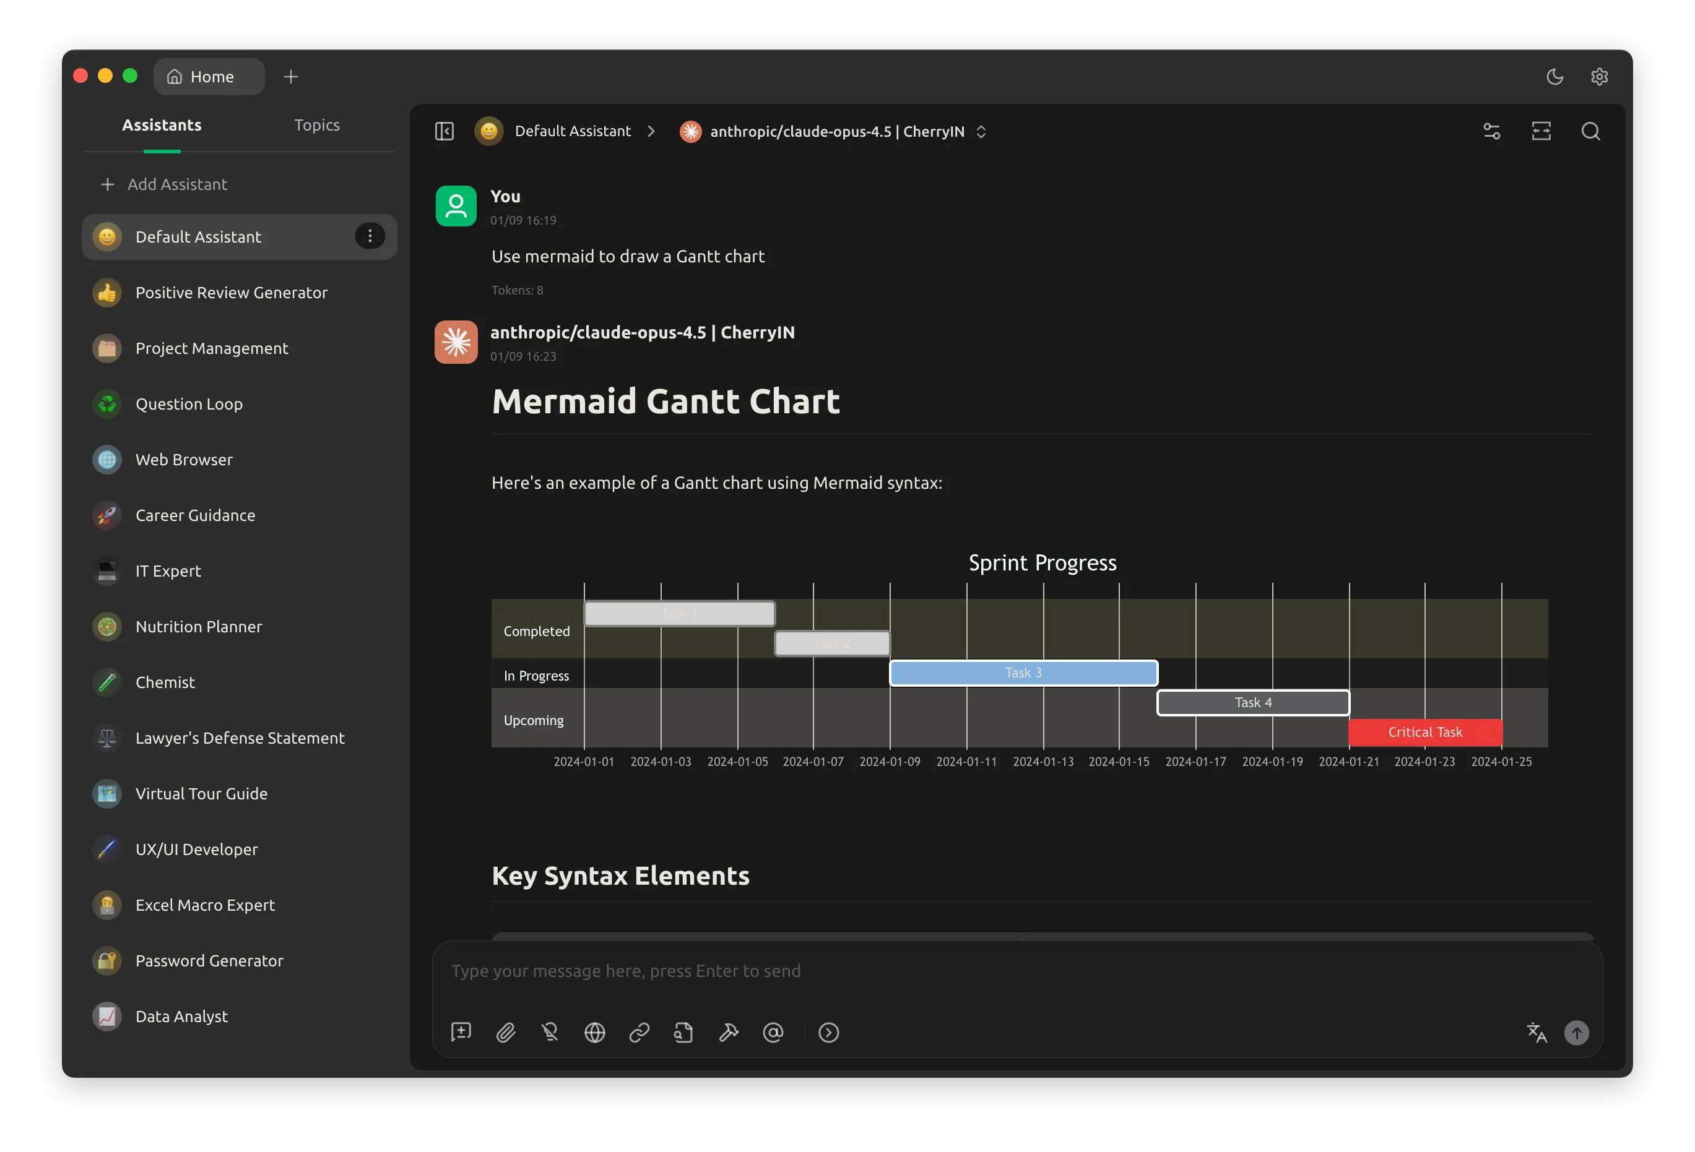Click the red Critical Task bar
Screen dimensions: 1695x1152
tap(1424, 732)
